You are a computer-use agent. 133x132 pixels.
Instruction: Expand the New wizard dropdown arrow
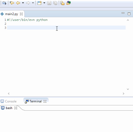click(x=44, y=3)
